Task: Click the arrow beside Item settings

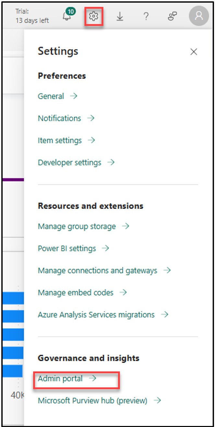Action: [91, 140]
